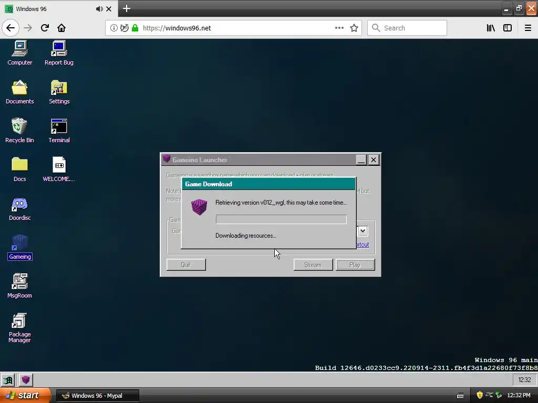This screenshot has height=403, width=538.
Task: Click the Game Download title bar
Action: click(x=268, y=184)
